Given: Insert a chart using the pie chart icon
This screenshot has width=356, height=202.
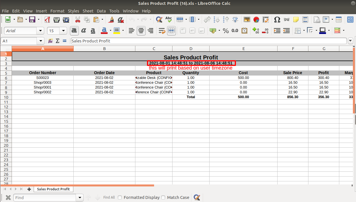Looking at the screenshot, I should click(256, 20).
